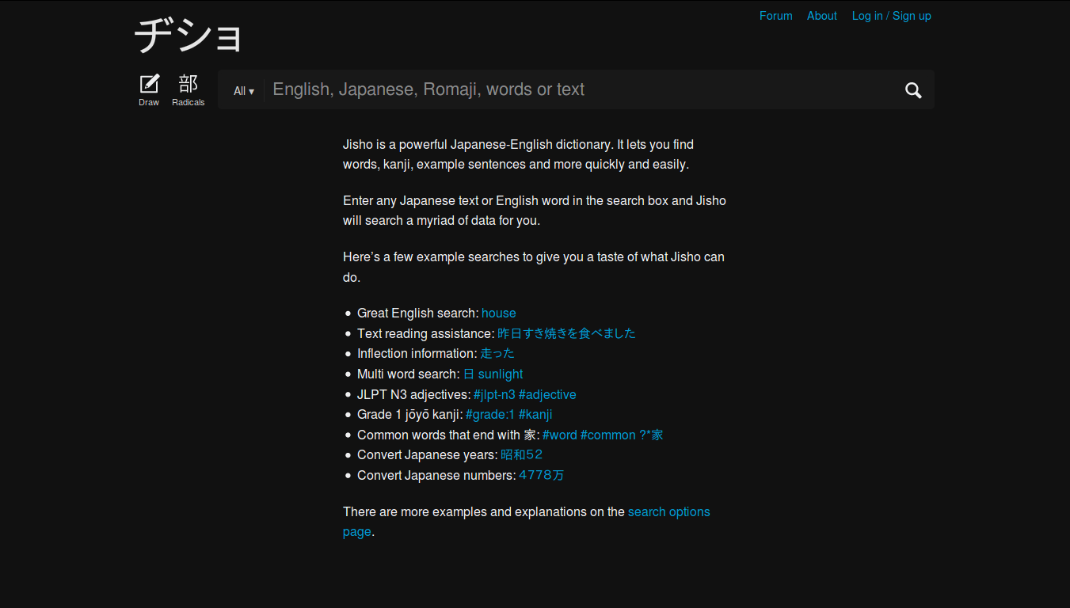Click Log in / Sign up
Screen dimensions: 1070x608
(x=892, y=16)
